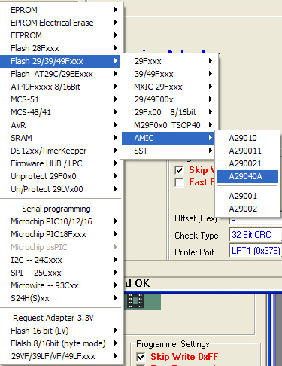
Task: Select Flash 29/39/49Fxxx menu entry
Action: pyautogui.click(x=60, y=61)
